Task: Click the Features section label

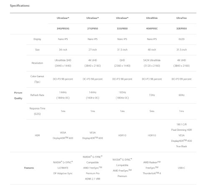Action: (29, 168)
